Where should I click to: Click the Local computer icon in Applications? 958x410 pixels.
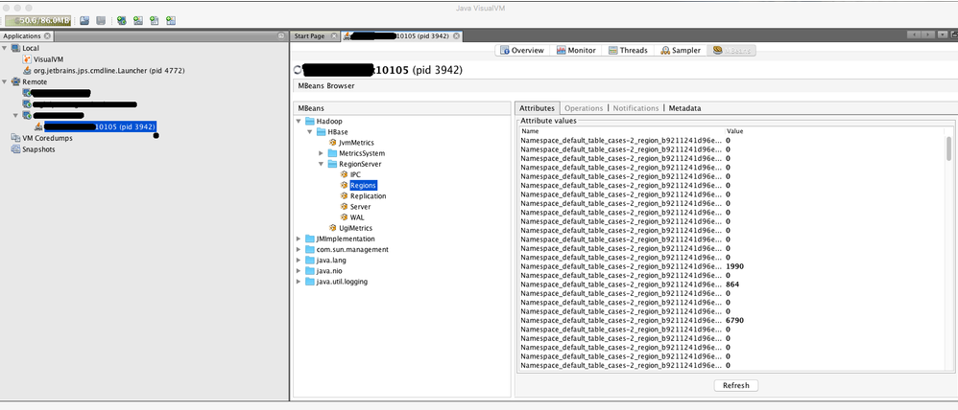point(16,48)
